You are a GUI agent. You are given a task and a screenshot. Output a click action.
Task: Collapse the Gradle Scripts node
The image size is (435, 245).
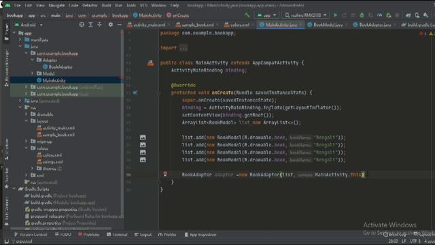(x=14, y=189)
